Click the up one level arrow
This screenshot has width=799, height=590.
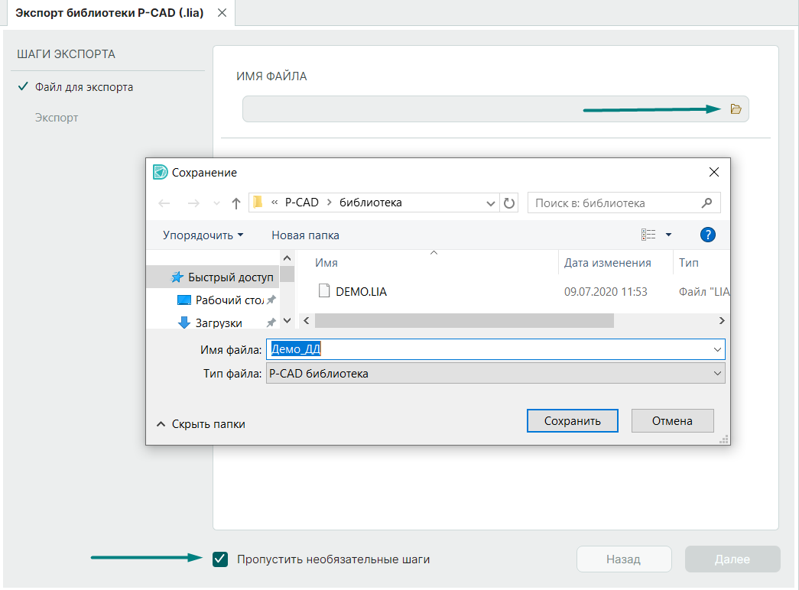236,203
